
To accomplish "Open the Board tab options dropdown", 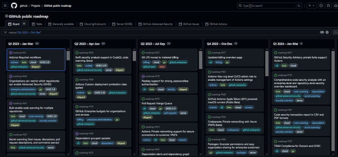I will [24, 24].
